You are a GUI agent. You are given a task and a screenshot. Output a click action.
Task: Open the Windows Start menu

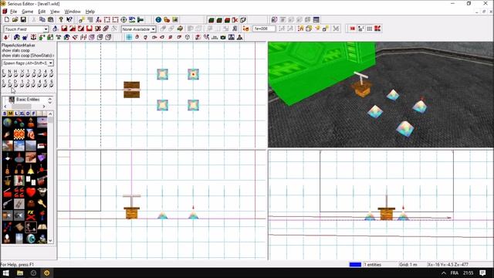click(5, 273)
